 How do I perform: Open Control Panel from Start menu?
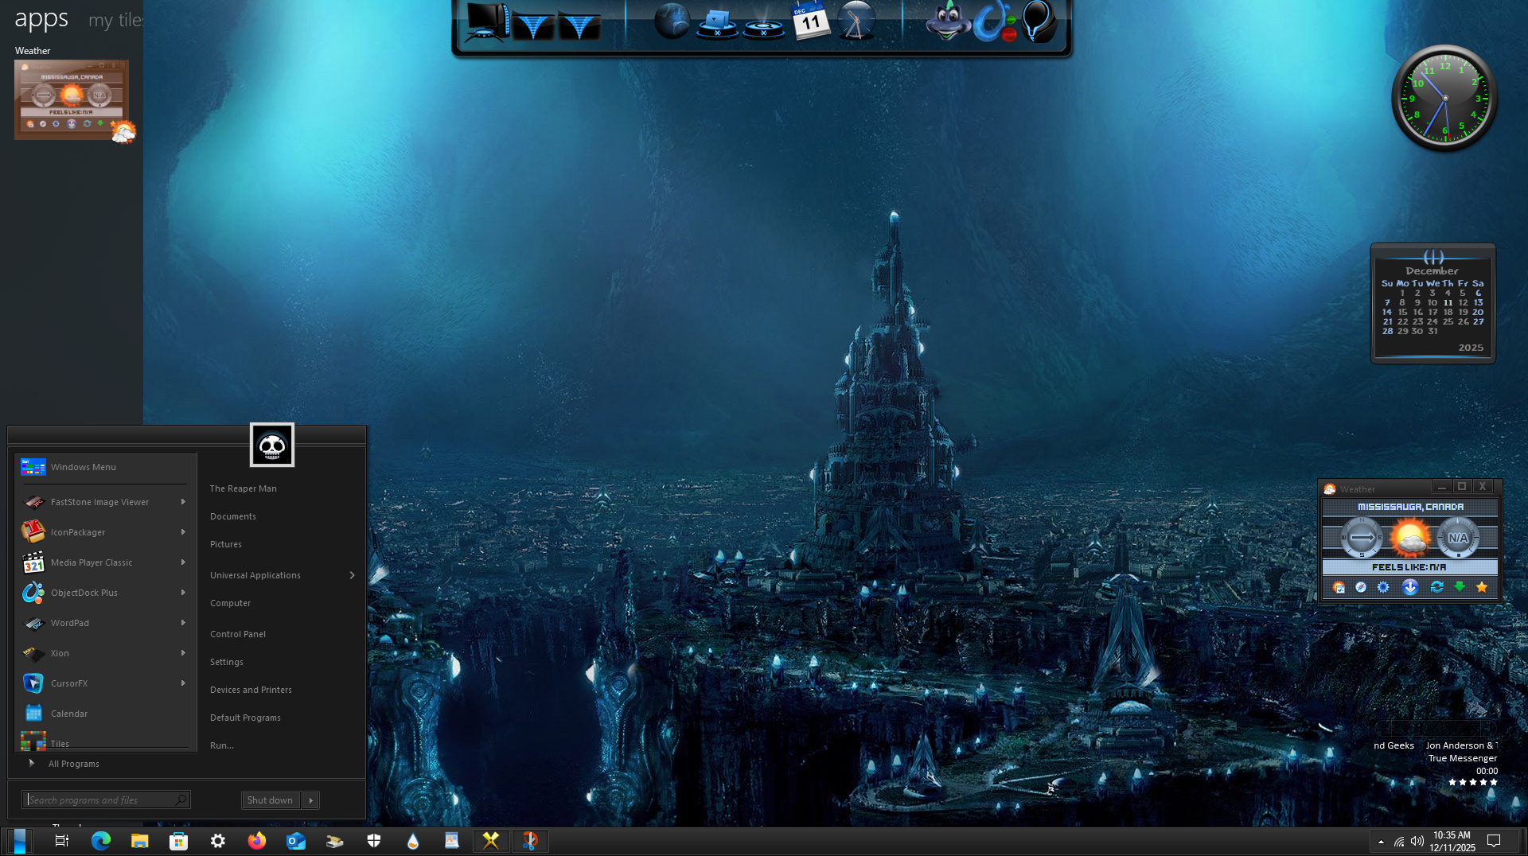(238, 634)
